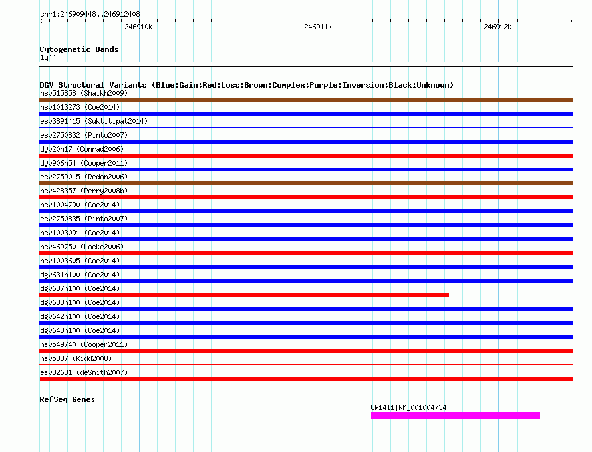
Task: Click the brown bar under nsv515858
Action: click(x=306, y=100)
